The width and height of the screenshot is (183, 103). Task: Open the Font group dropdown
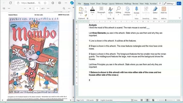[92, 11]
